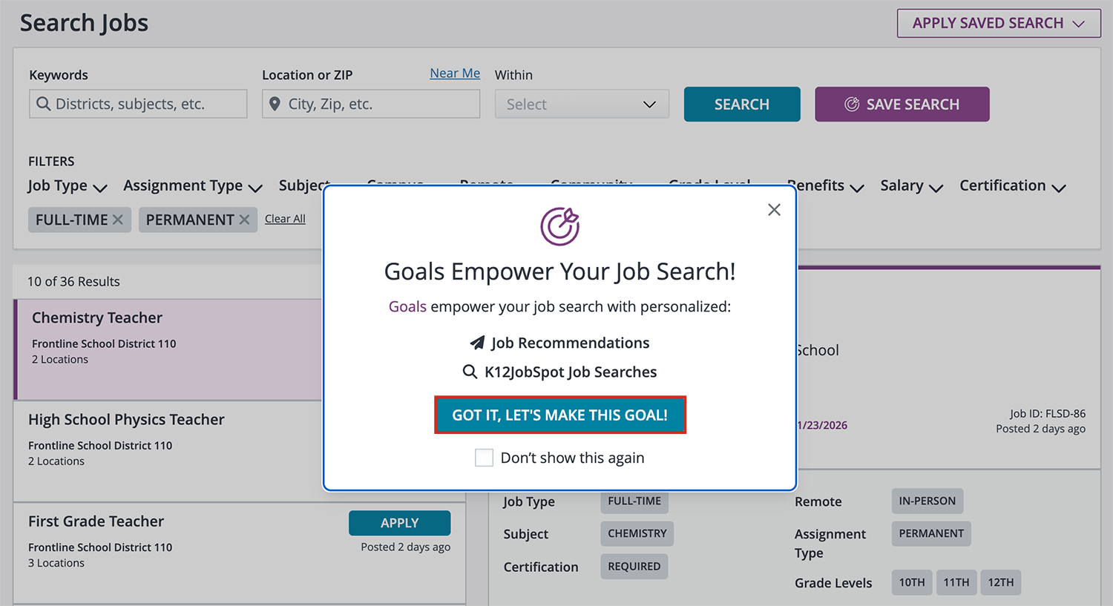Remove the FULL-TIME filter chip

117,220
